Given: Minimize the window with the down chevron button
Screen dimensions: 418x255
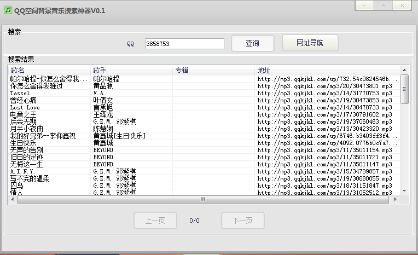Looking at the screenshot, I should point(364,5).
